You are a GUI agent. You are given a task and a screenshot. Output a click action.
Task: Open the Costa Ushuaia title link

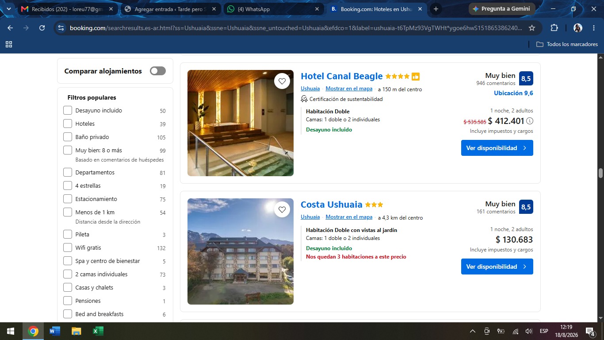pos(332,205)
